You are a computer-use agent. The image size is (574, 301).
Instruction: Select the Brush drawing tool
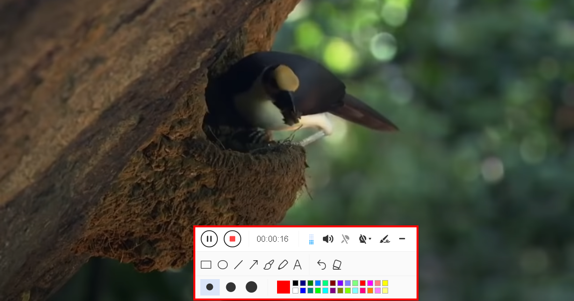pyautogui.click(x=268, y=264)
